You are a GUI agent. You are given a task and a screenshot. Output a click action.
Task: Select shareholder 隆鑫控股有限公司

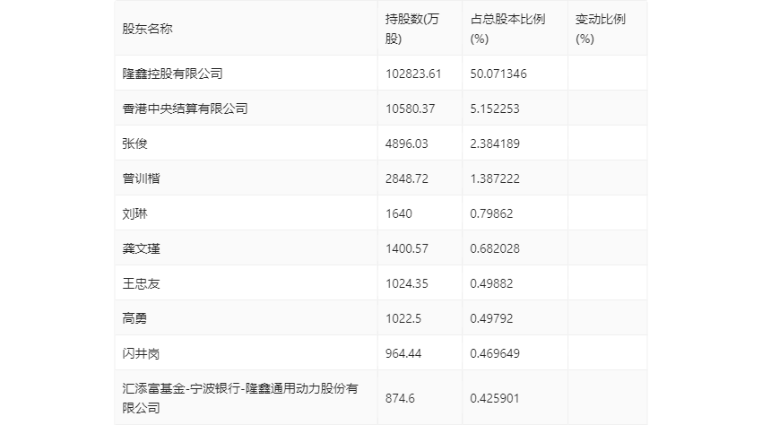(172, 74)
